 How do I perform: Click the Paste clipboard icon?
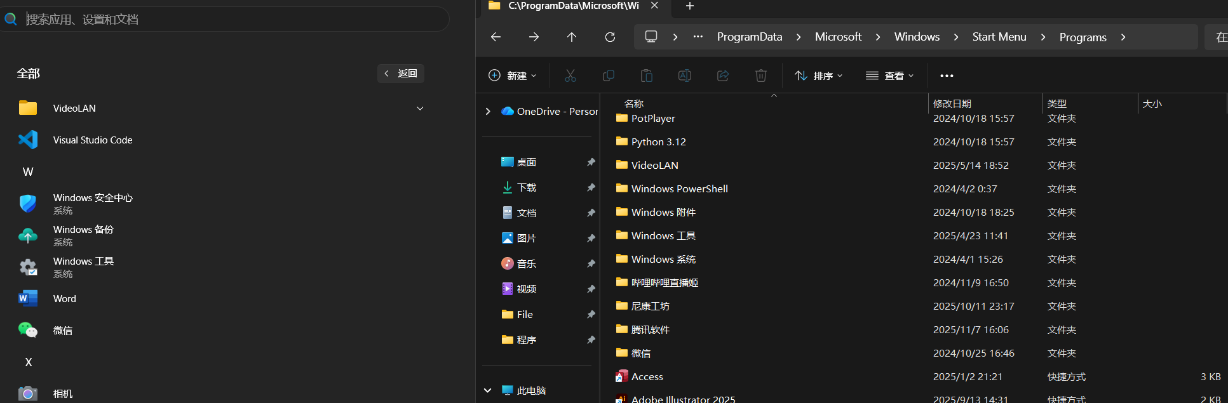click(x=647, y=76)
